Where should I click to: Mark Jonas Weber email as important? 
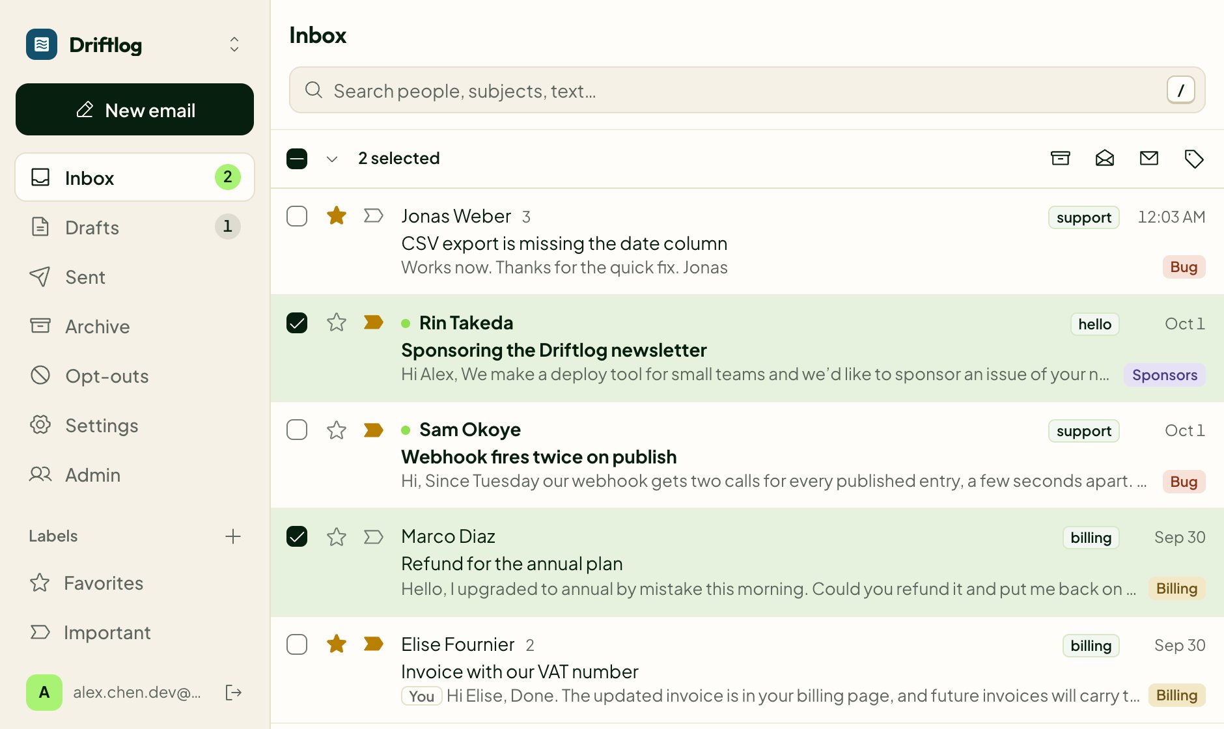(x=373, y=215)
